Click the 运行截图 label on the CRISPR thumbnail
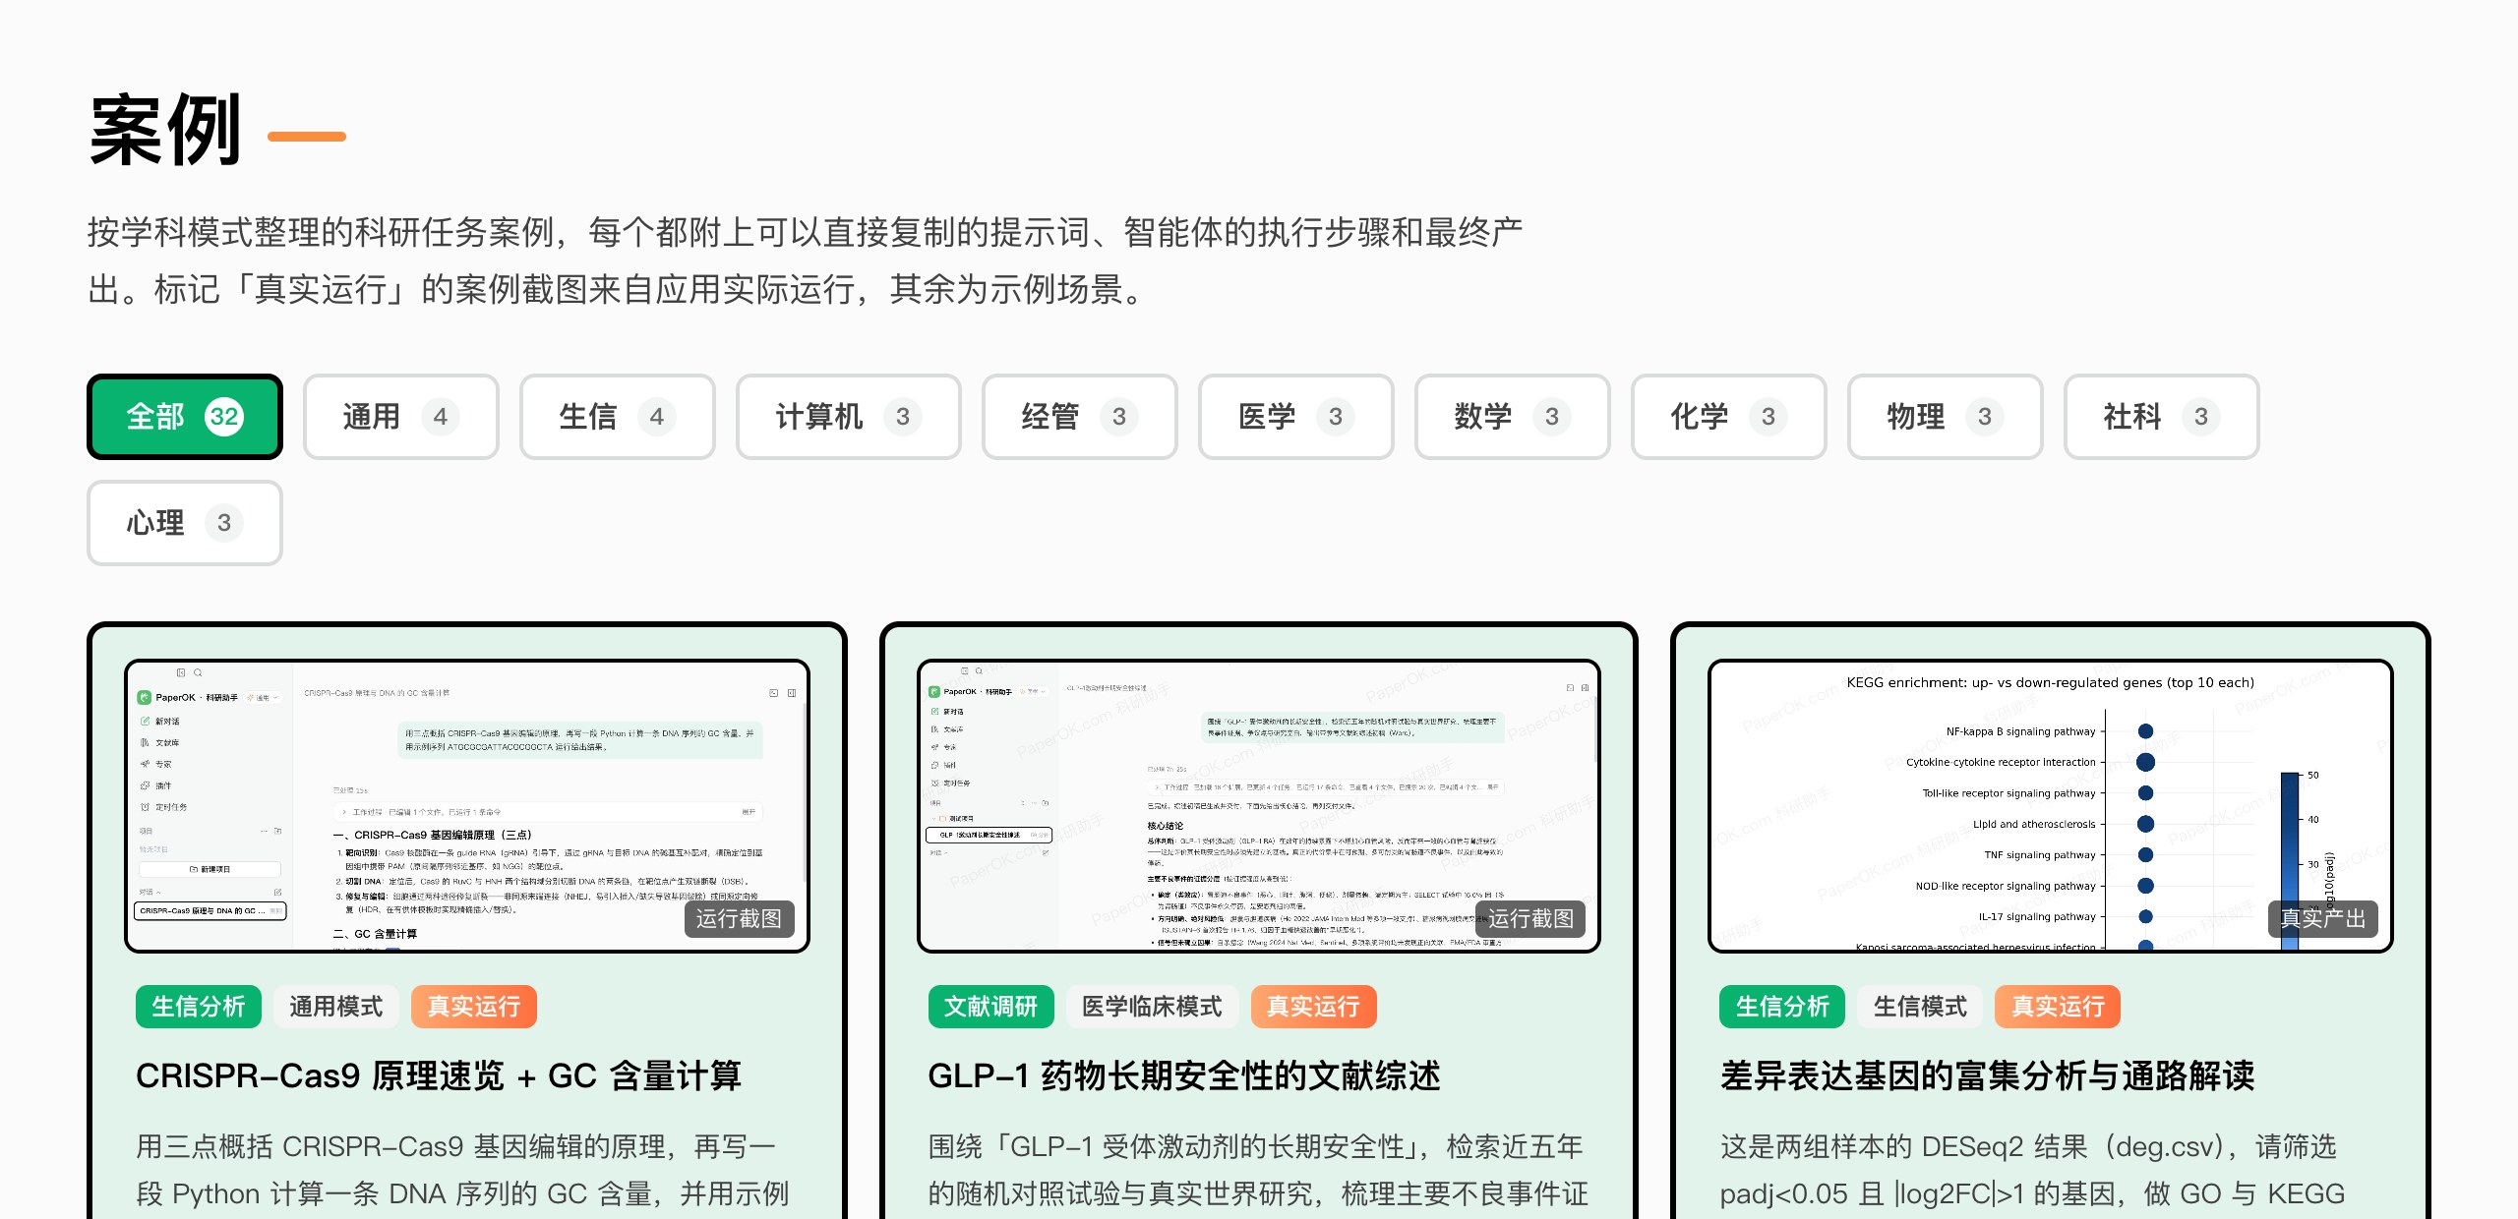Image resolution: width=2518 pixels, height=1219 pixels. click(x=739, y=919)
